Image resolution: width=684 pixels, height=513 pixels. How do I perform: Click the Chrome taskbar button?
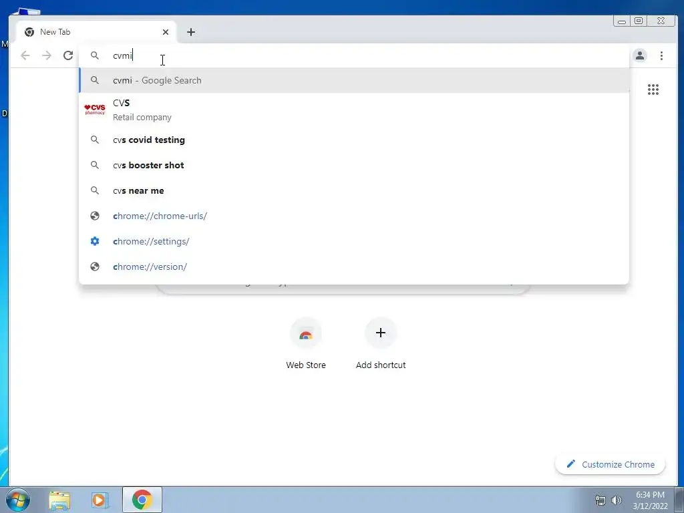[x=142, y=500]
